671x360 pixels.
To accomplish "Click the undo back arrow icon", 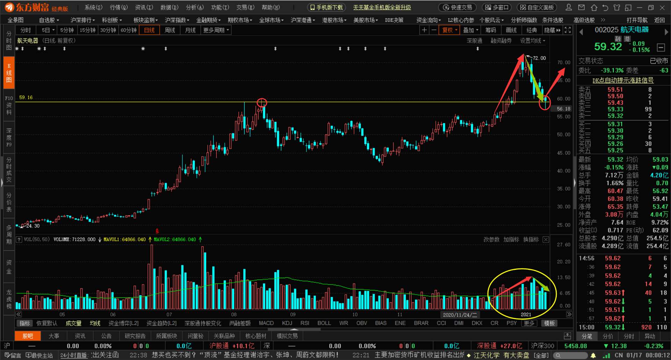I will coord(605,7).
